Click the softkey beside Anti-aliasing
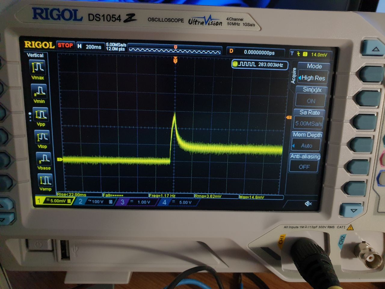 358,166
